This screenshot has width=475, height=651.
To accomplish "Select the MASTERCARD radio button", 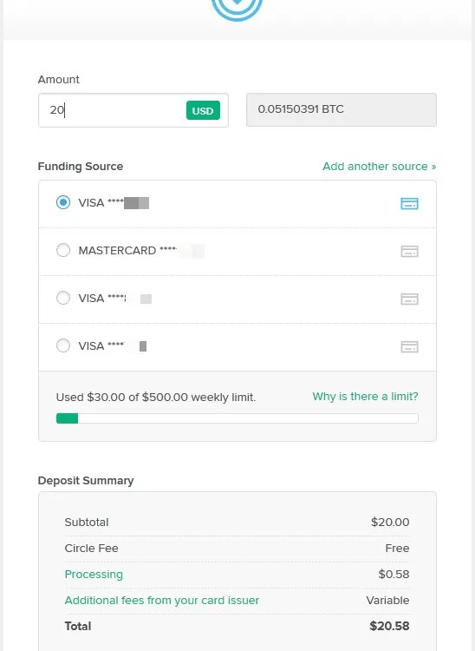I will pyautogui.click(x=63, y=250).
